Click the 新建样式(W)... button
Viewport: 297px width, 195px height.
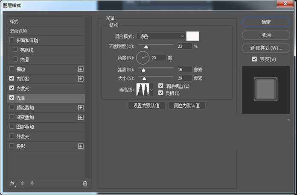(266, 48)
